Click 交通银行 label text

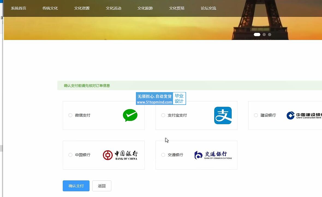175,155
